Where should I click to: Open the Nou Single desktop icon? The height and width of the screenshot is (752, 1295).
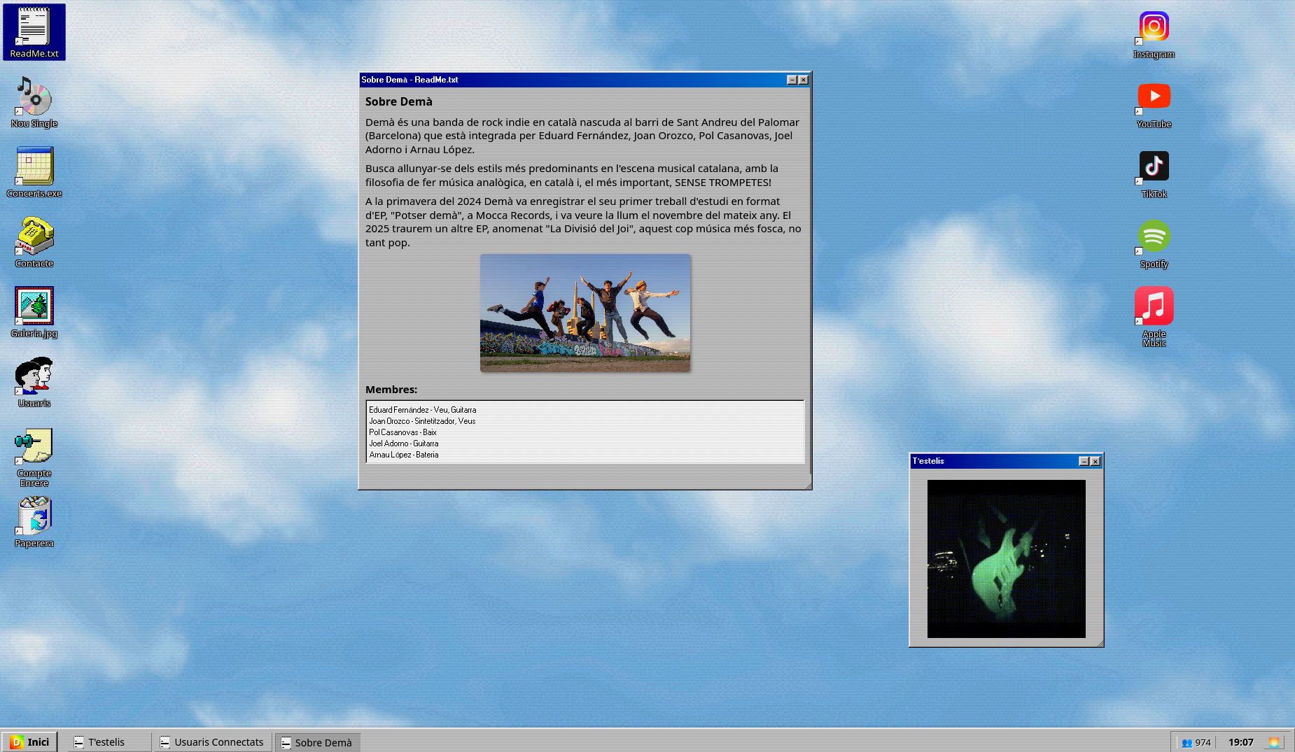click(34, 98)
